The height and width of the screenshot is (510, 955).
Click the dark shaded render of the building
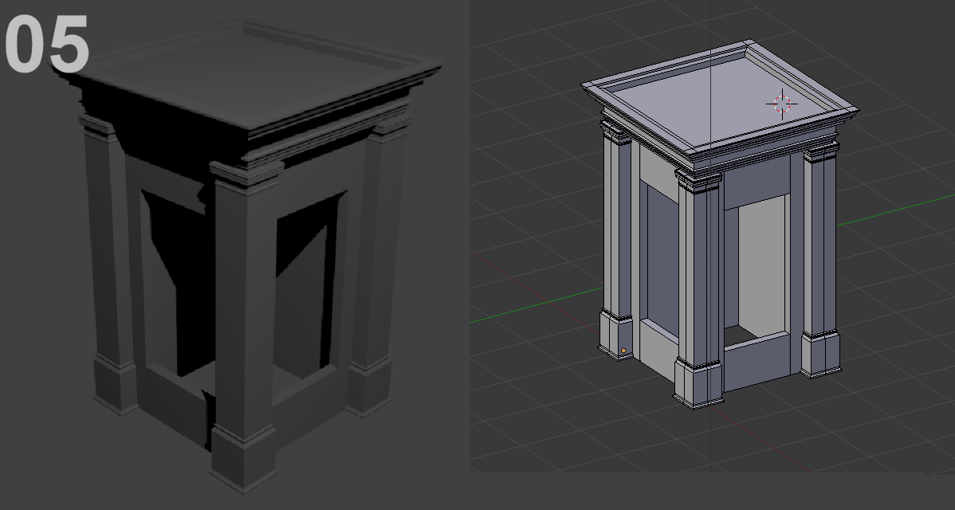246,256
